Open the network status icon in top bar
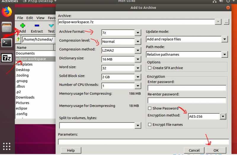 click(x=214, y=1)
